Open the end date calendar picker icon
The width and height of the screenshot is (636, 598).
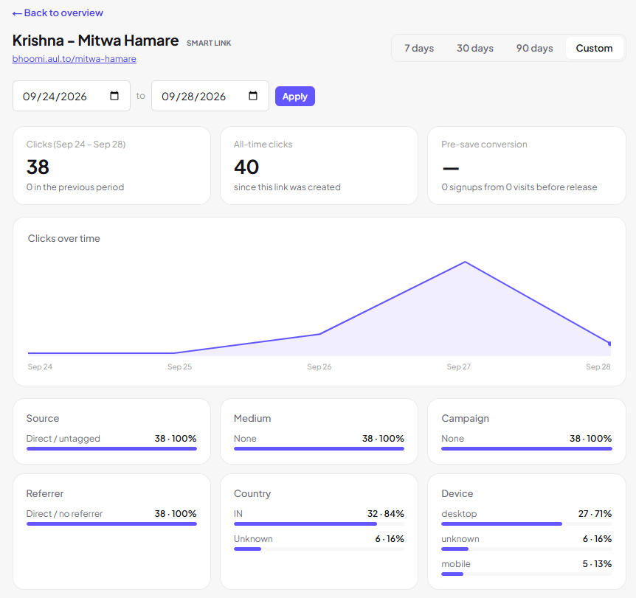coord(252,96)
